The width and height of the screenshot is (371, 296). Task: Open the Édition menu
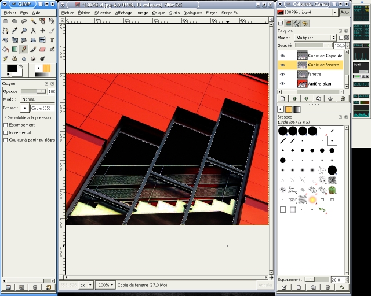point(84,13)
